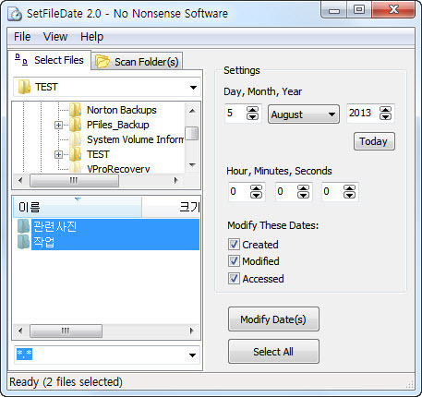This screenshot has height=397, width=422.
Task: Click the Modify Date(s) button
Action: (x=273, y=319)
